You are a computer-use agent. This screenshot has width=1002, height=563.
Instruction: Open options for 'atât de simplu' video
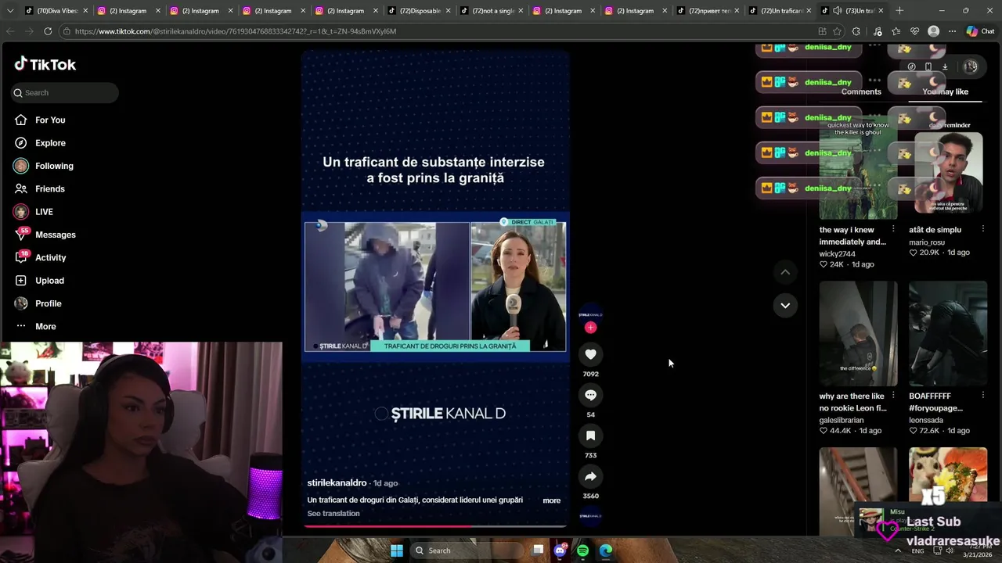[982, 229]
